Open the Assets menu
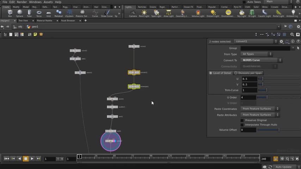 48,2
